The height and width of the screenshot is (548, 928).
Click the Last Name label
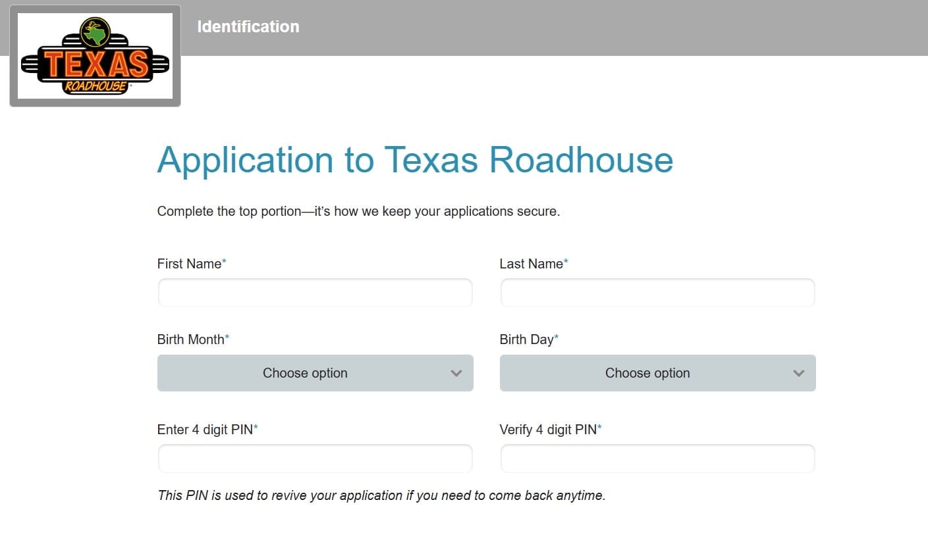pyautogui.click(x=534, y=264)
